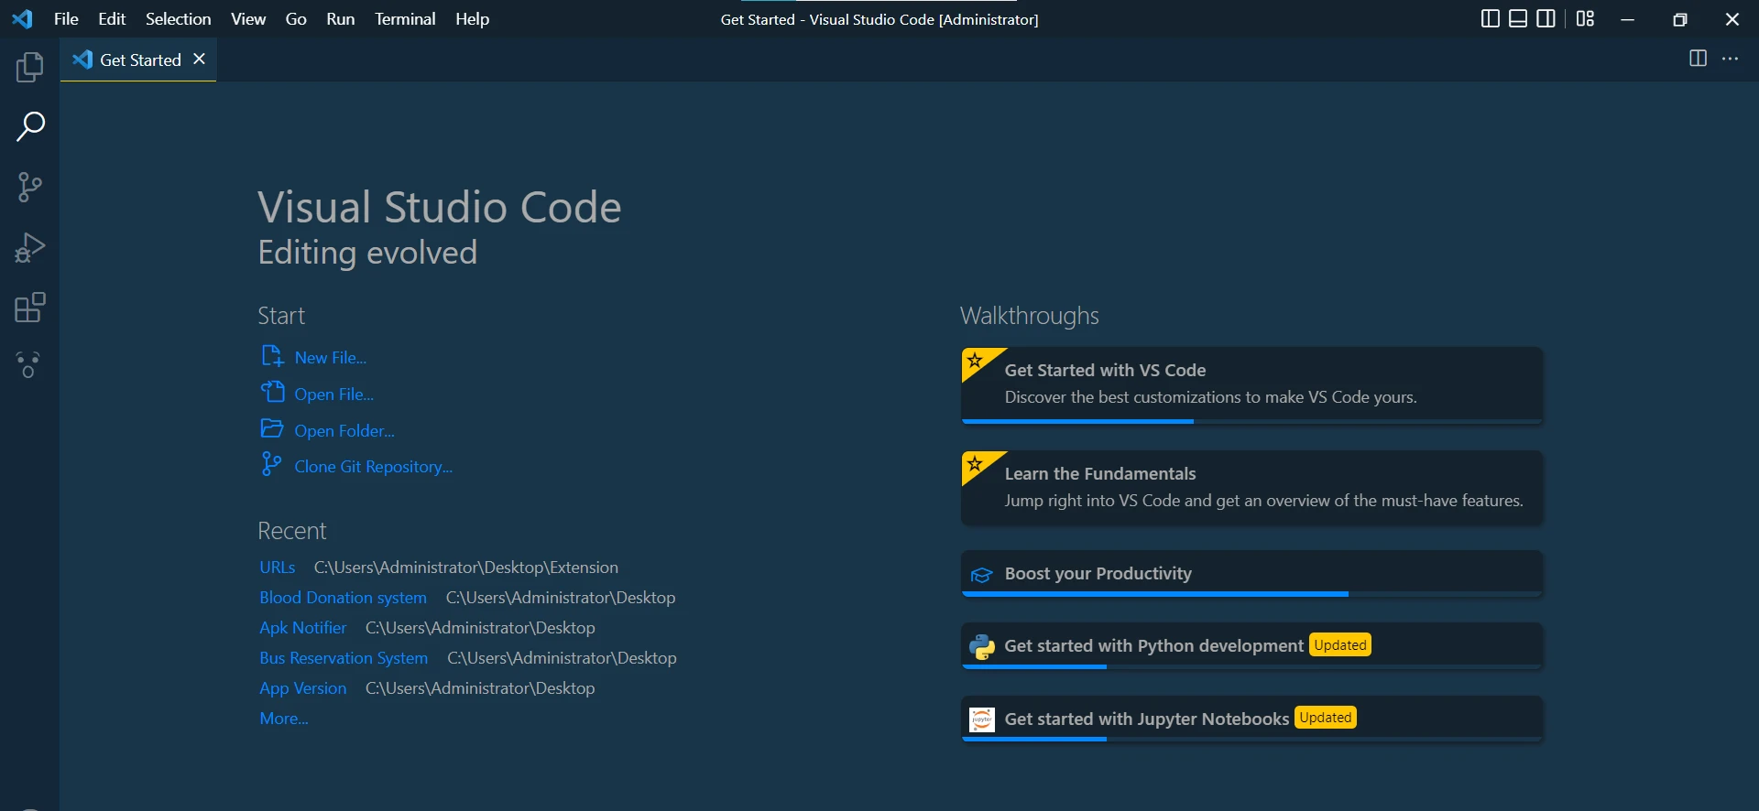Click the Open Folder icon
The height and width of the screenshot is (811, 1759).
(272, 428)
